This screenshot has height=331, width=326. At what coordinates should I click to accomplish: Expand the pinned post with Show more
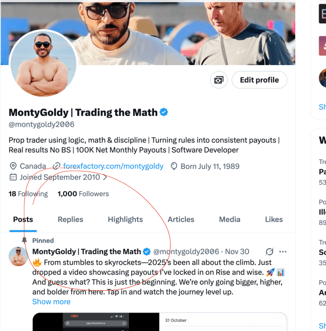[51, 302]
